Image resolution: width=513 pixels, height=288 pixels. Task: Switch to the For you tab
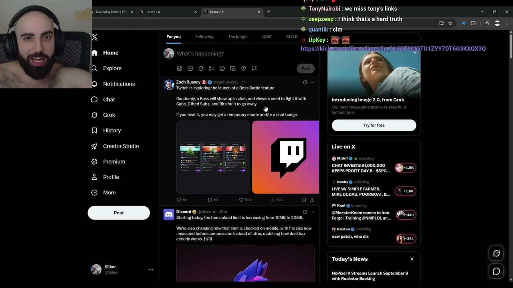coord(174,37)
